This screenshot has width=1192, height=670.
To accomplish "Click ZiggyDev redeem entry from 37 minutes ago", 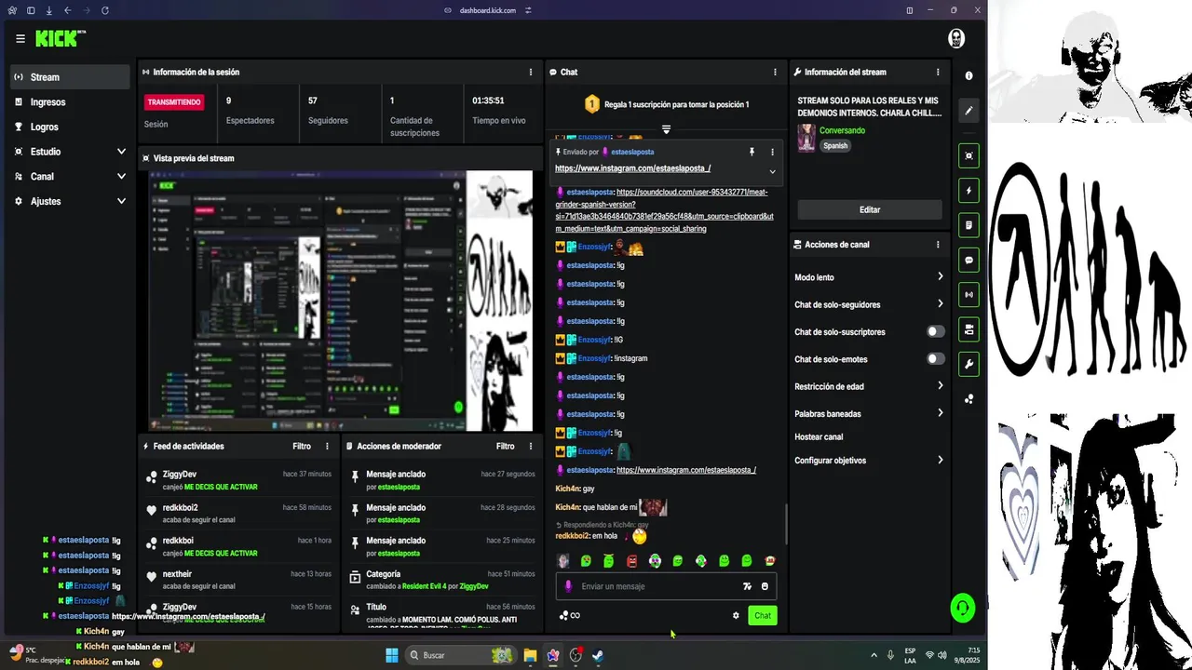I will click(238, 480).
